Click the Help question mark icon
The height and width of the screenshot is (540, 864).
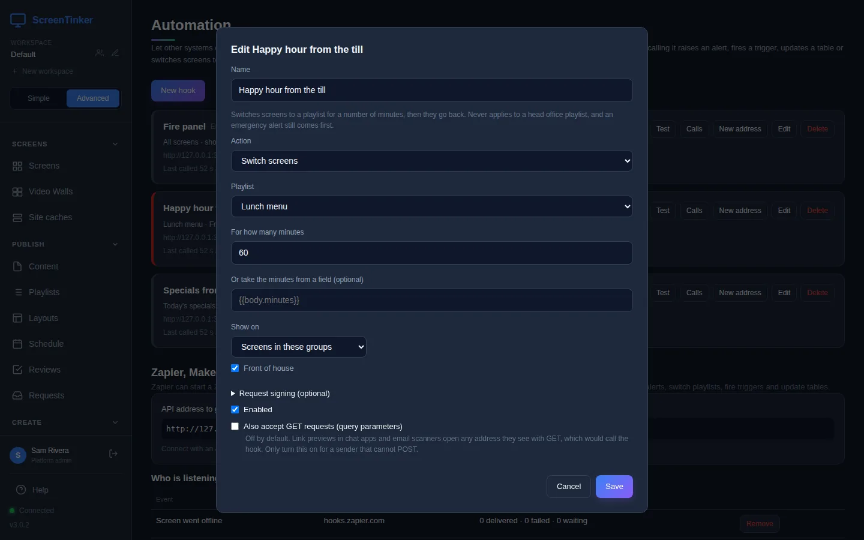point(21,490)
